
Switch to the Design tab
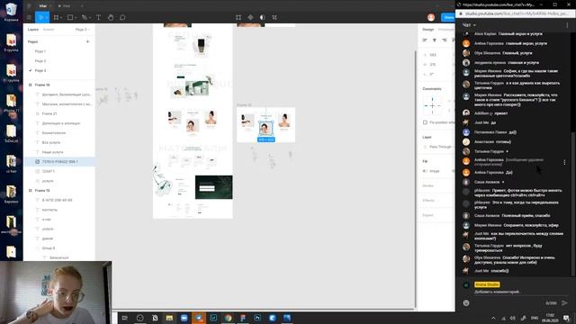coord(428,30)
